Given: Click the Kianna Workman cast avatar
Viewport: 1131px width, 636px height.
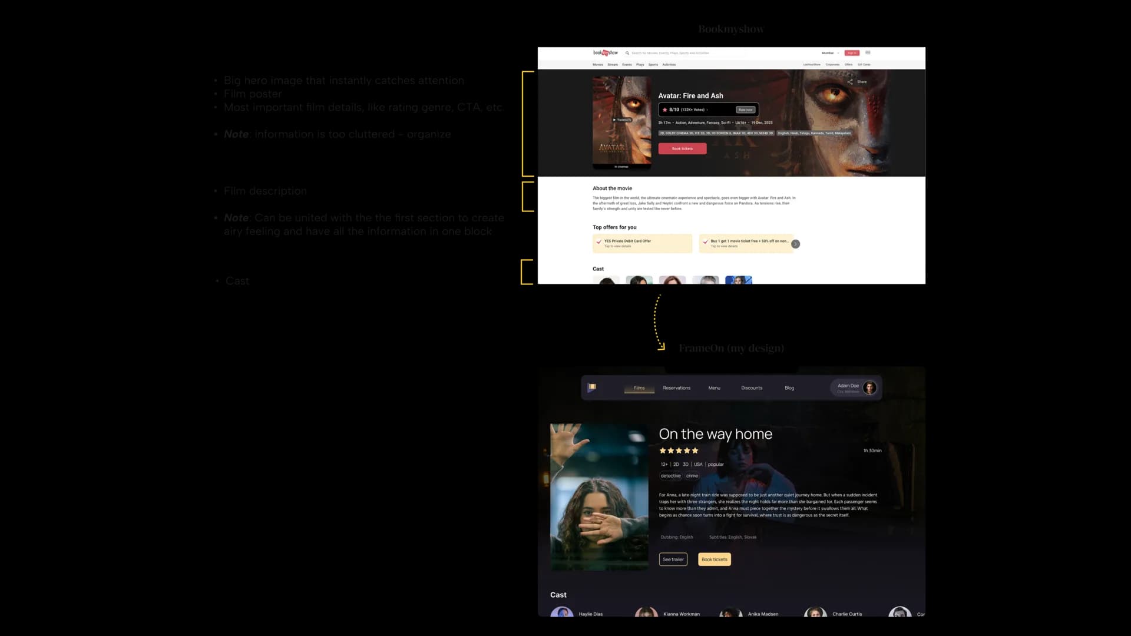Looking at the screenshot, I should pos(646,612).
